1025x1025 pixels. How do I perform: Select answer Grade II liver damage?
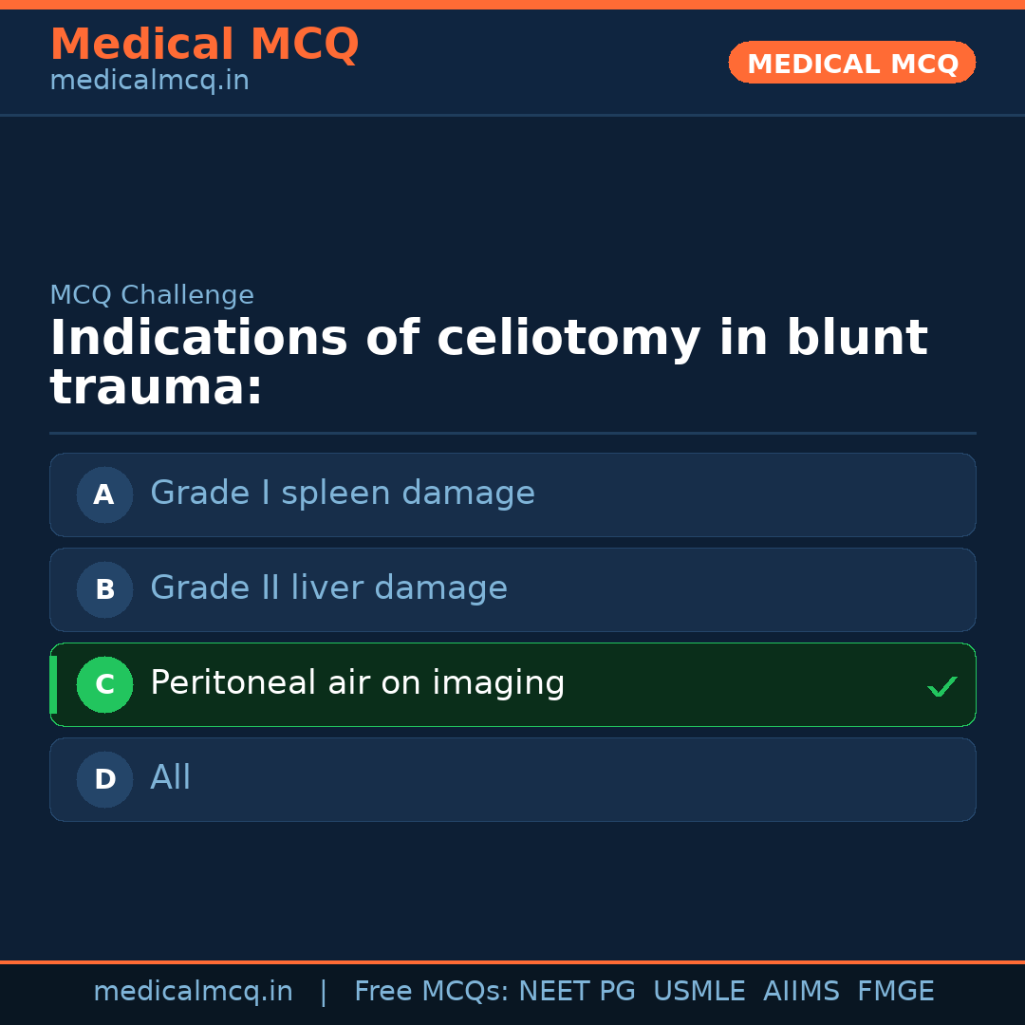(328, 588)
